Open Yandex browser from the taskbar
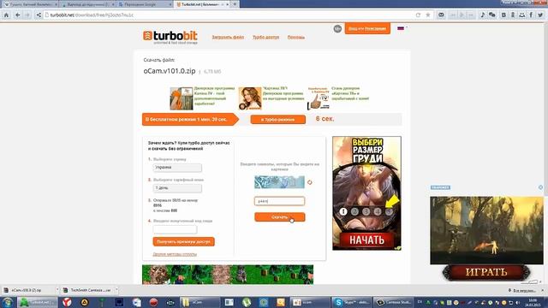 point(67,302)
